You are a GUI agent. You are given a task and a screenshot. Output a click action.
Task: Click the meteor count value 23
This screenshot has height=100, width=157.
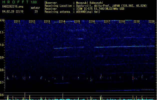point(36,11)
